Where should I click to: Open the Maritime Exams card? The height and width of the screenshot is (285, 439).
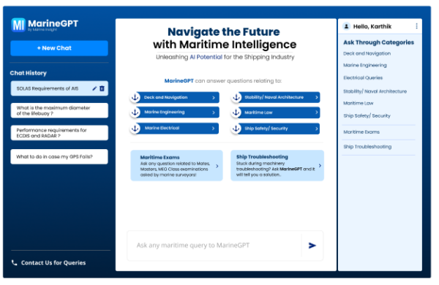pyautogui.click(x=176, y=166)
